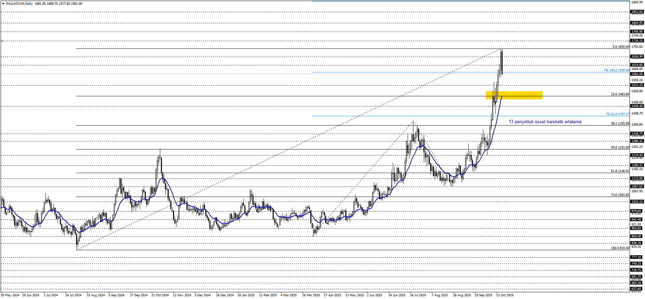Click the 61.8 1146.92 Fibonacci level label
The width and height of the screenshot is (645, 299).
pyautogui.click(x=620, y=171)
